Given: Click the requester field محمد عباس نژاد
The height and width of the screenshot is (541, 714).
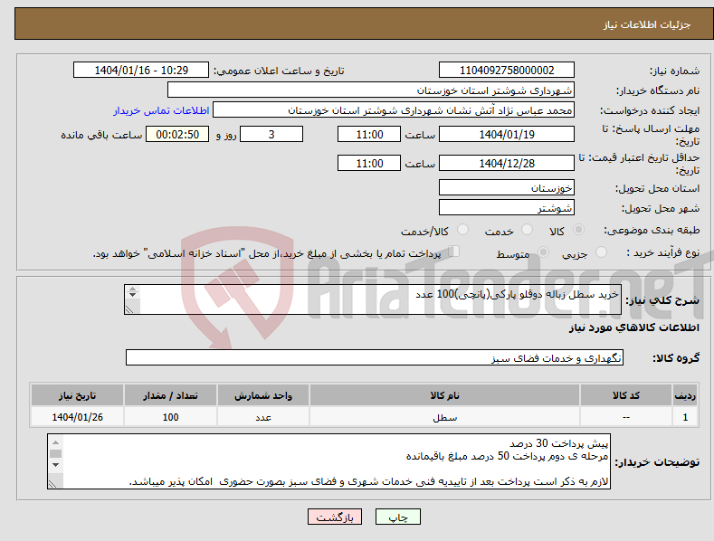Looking at the screenshot, I should (x=394, y=110).
